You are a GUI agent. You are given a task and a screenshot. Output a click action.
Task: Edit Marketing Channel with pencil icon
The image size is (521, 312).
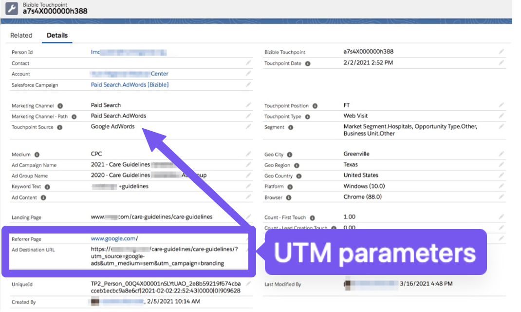click(248, 105)
